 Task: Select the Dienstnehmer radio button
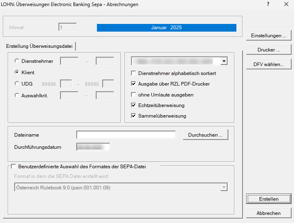[x=17, y=61]
